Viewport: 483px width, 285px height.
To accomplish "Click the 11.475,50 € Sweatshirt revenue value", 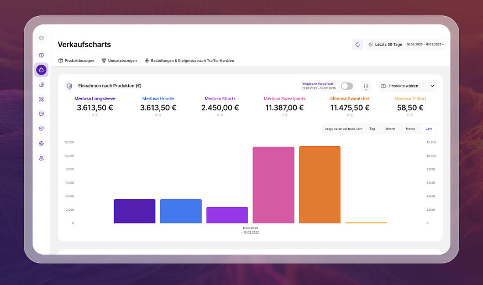I will point(350,108).
